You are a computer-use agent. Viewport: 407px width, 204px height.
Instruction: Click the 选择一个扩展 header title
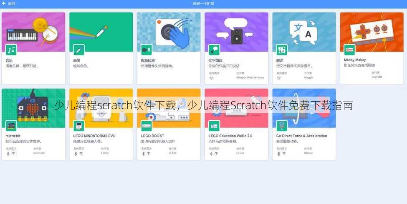click(203, 4)
